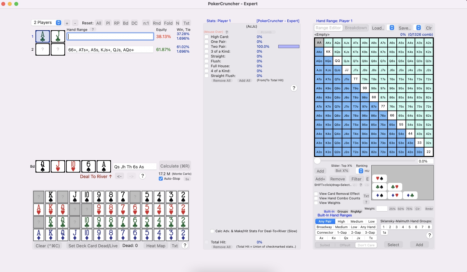Click the Remove range button
This screenshot has height=272, width=467.
pyautogui.click(x=337, y=179)
